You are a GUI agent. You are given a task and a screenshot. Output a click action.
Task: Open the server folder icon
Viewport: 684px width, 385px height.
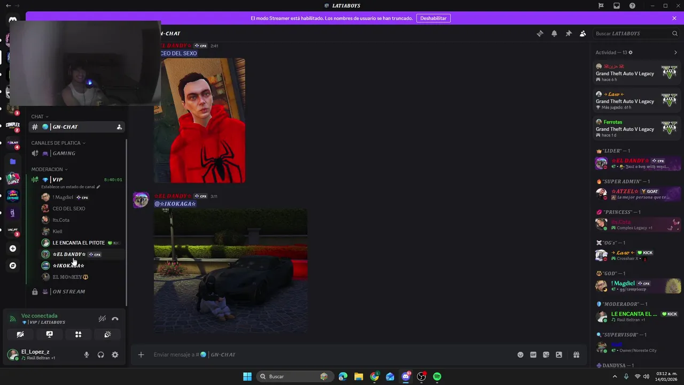click(x=13, y=161)
